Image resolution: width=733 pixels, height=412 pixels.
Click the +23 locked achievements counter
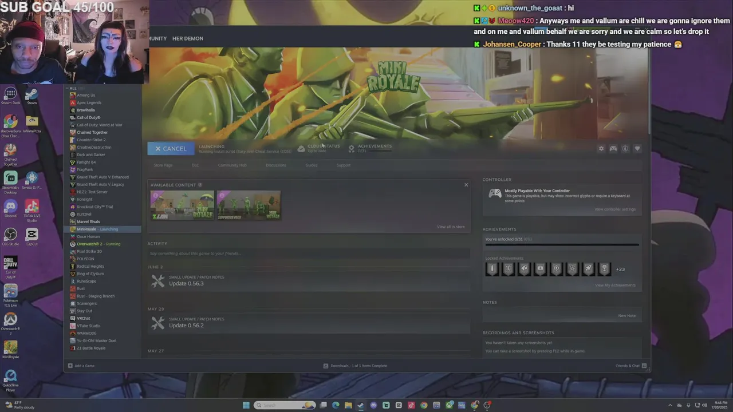[x=620, y=269]
